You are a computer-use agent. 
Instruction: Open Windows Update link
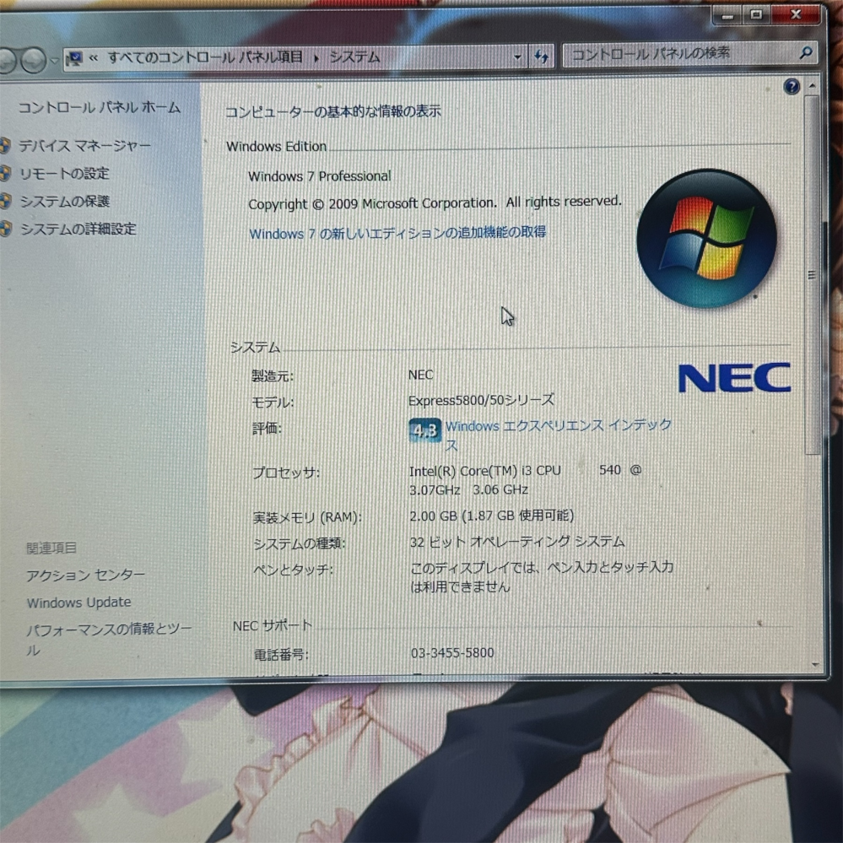(x=79, y=603)
